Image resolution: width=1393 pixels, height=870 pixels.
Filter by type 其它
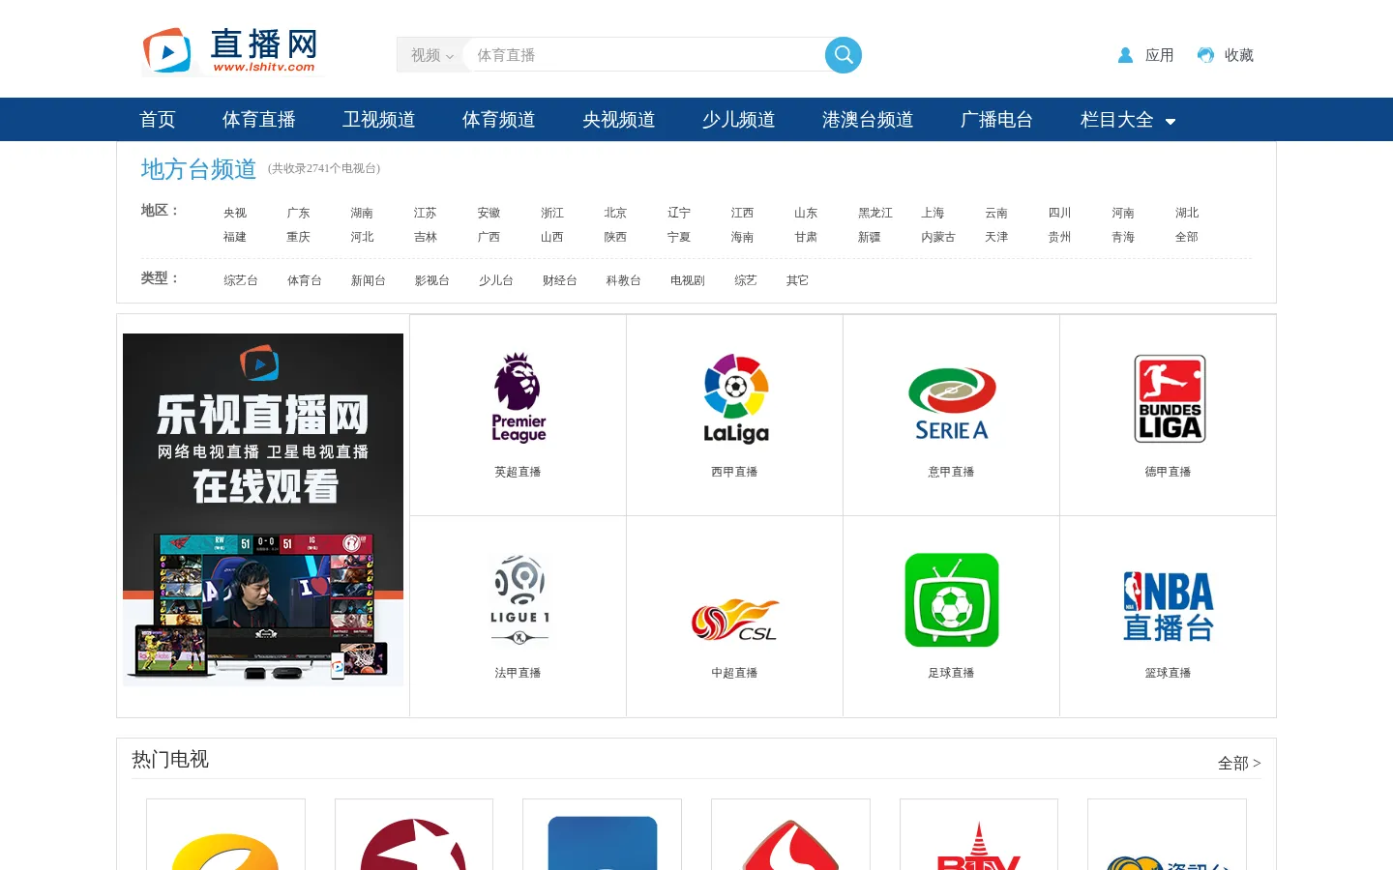pyautogui.click(x=797, y=280)
